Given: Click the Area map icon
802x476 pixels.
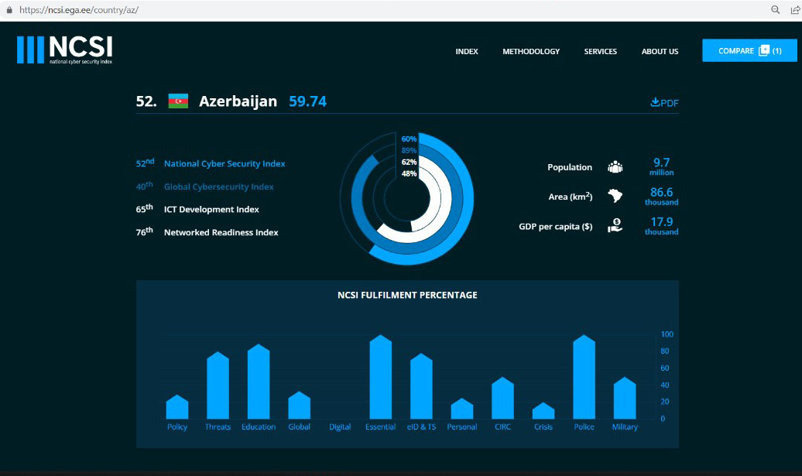Looking at the screenshot, I should 615,197.
